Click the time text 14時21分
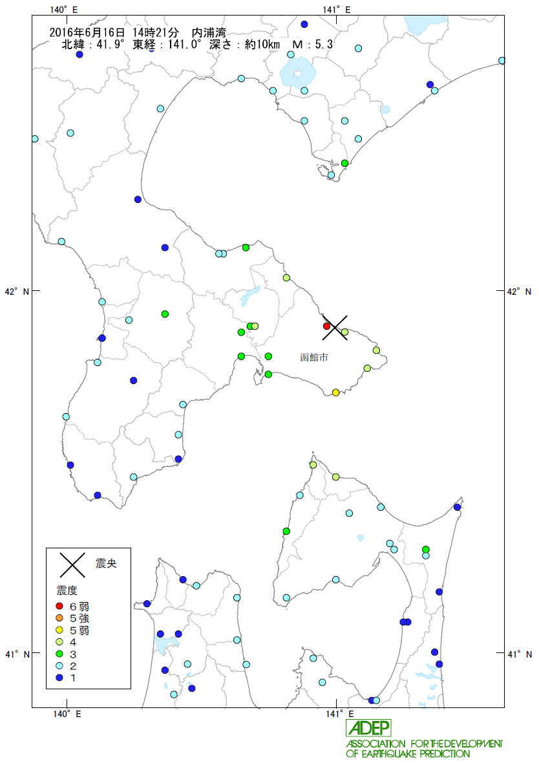The height and width of the screenshot is (763, 539). (x=156, y=32)
